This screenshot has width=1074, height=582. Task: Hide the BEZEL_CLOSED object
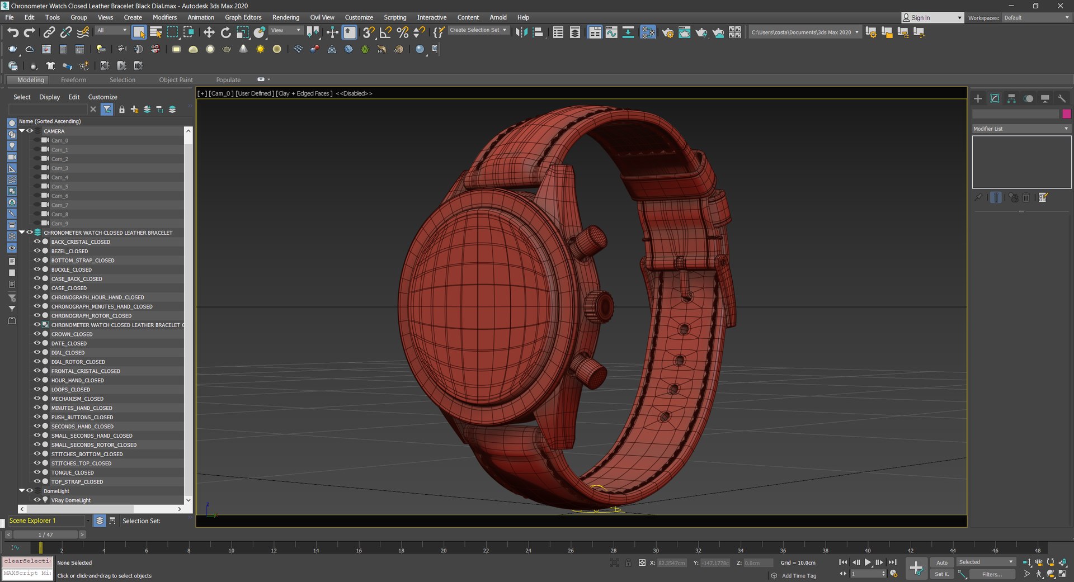[37, 251]
